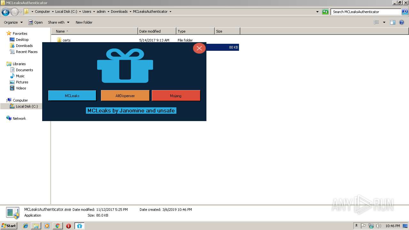Click Local Disk (C:) breadcrumb segment
The image size is (409, 230).
pos(66,11)
